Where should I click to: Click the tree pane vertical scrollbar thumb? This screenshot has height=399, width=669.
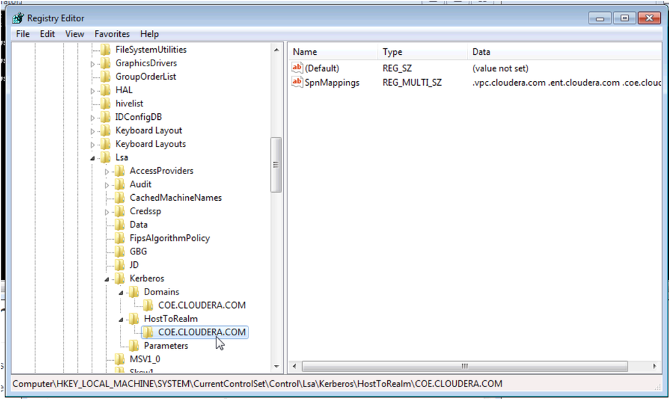pyautogui.click(x=276, y=165)
